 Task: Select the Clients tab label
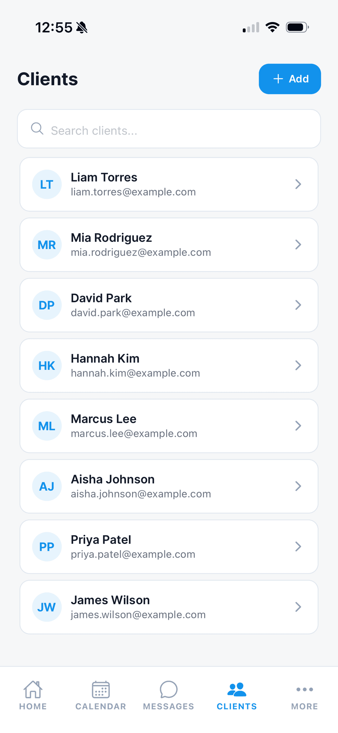[x=237, y=706]
